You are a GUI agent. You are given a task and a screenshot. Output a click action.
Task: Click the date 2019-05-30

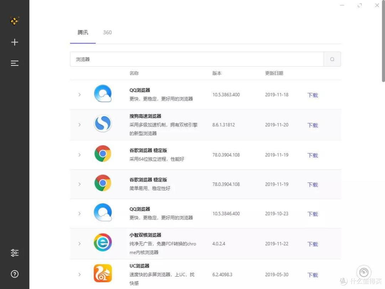tap(277, 274)
